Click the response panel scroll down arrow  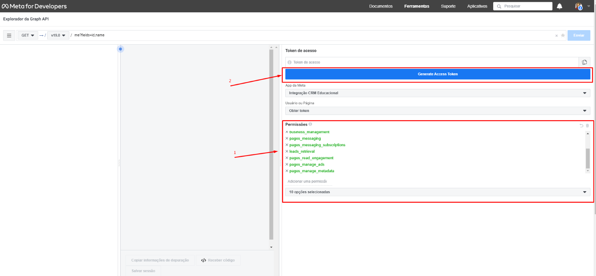tap(271, 247)
